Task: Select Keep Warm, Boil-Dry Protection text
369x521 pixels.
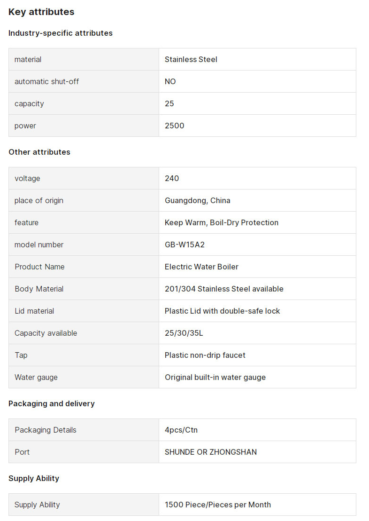Action: pyautogui.click(x=221, y=222)
